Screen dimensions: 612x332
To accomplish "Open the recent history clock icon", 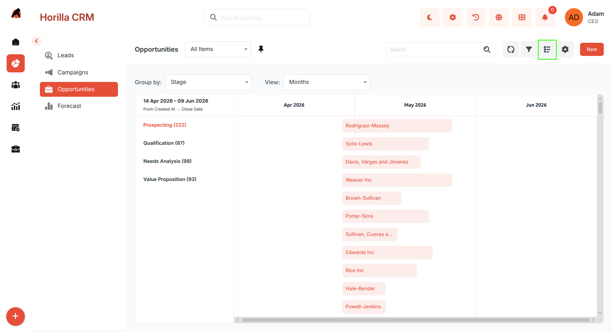I will tap(476, 17).
